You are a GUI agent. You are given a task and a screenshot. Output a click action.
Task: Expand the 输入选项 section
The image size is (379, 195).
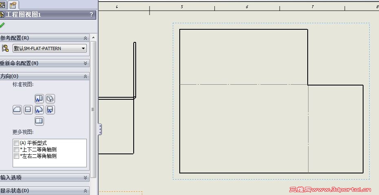(85, 177)
